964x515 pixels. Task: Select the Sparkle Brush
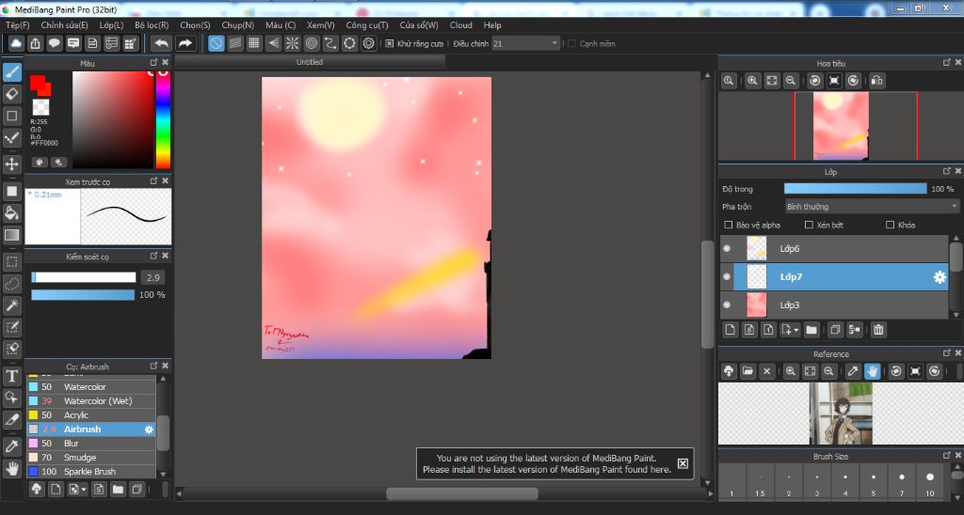pos(91,472)
